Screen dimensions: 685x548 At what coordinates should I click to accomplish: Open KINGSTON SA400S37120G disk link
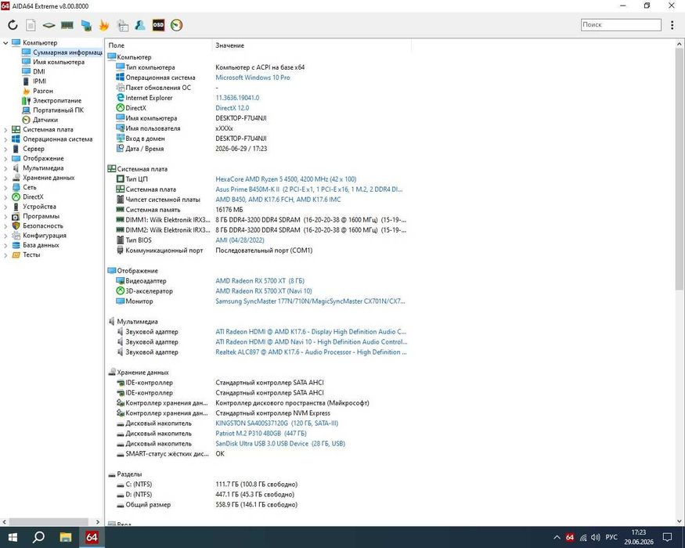[x=276, y=423]
